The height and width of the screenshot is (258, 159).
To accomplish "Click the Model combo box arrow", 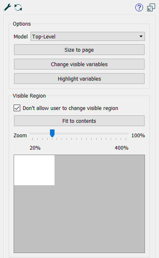I will click(x=141, y=36).
